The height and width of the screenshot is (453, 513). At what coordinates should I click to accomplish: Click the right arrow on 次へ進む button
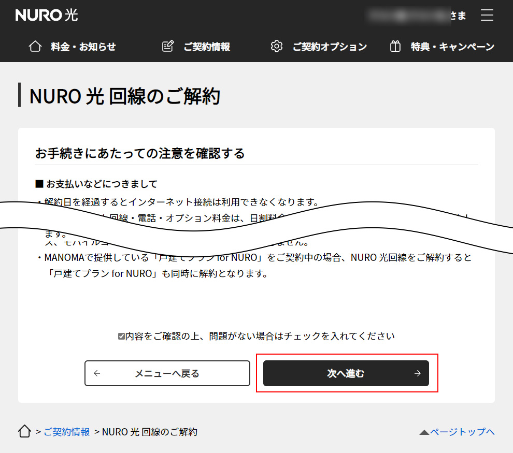pyautogui.click(x=418, y=373)
